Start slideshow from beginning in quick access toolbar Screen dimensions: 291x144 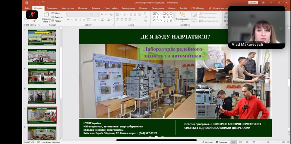click(43, 3)
